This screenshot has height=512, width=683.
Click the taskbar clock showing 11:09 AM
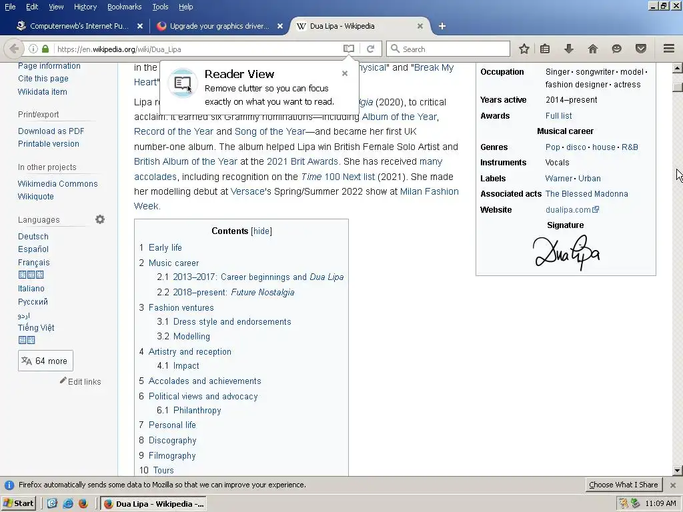[660, 504]
